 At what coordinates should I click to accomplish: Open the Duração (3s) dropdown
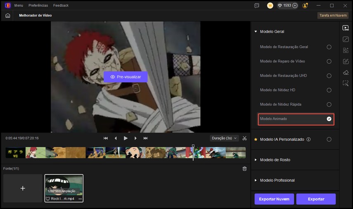point(224,138)
